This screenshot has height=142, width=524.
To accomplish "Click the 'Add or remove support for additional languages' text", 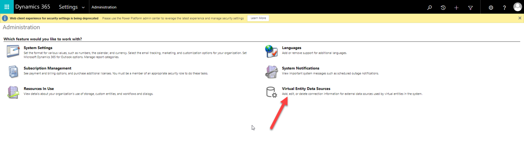I will [x=314, y=53].
